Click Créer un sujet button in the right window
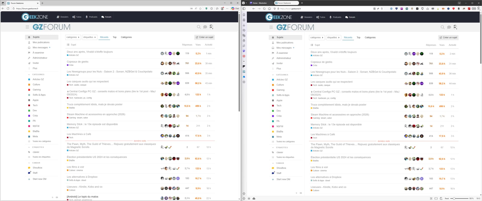 click(448, 37)
